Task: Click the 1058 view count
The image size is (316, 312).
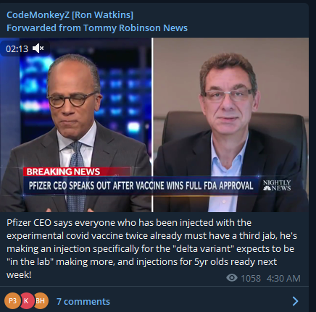Action: pyautogui.click(x=251, y=278)
